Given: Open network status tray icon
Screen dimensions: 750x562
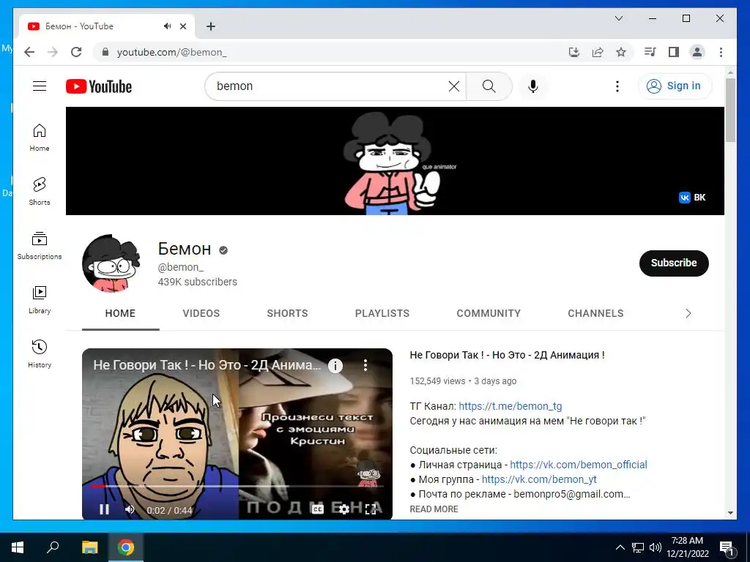Looking at the screenshot, I should [x=638, y=547].
